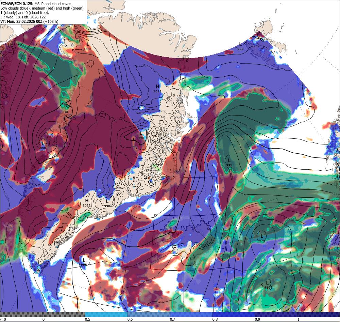Click the "L 980" low pressure label
The image size is (340, 322).
pos(267,285)
